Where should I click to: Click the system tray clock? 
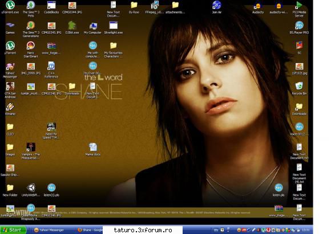(306, 230)
